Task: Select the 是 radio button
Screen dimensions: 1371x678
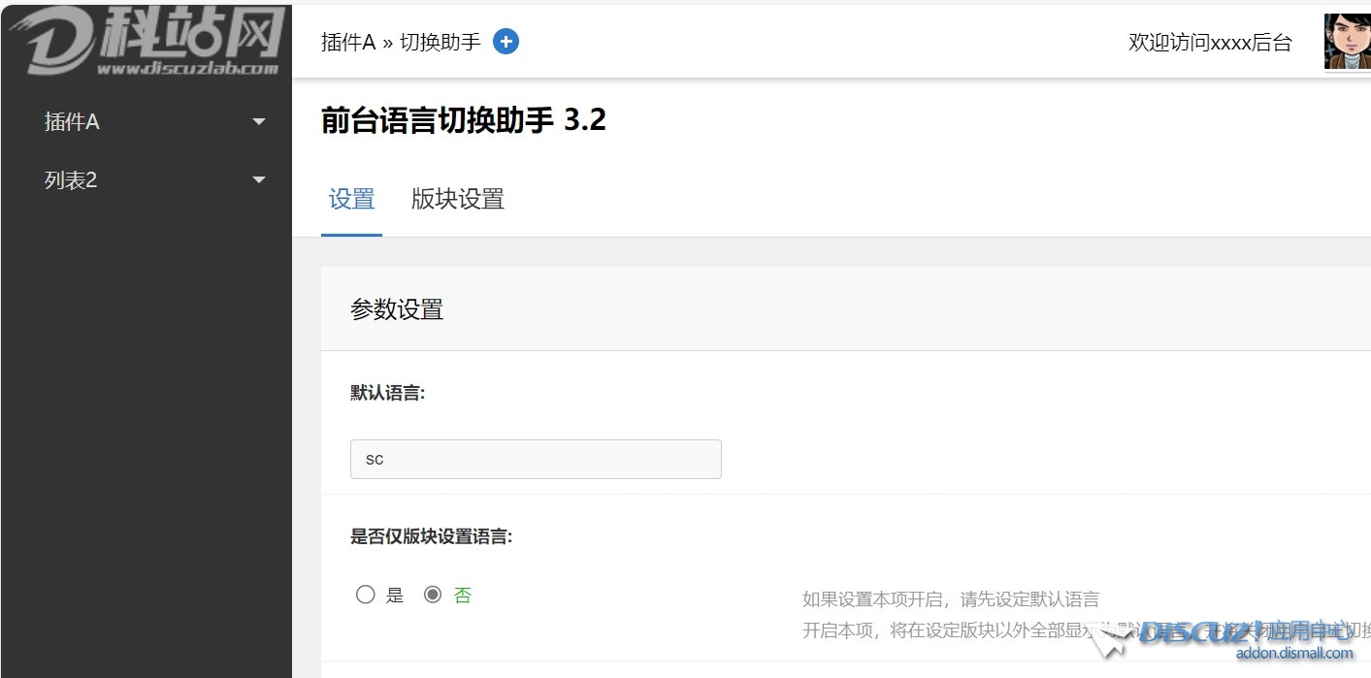Action: tap(365, 595)
